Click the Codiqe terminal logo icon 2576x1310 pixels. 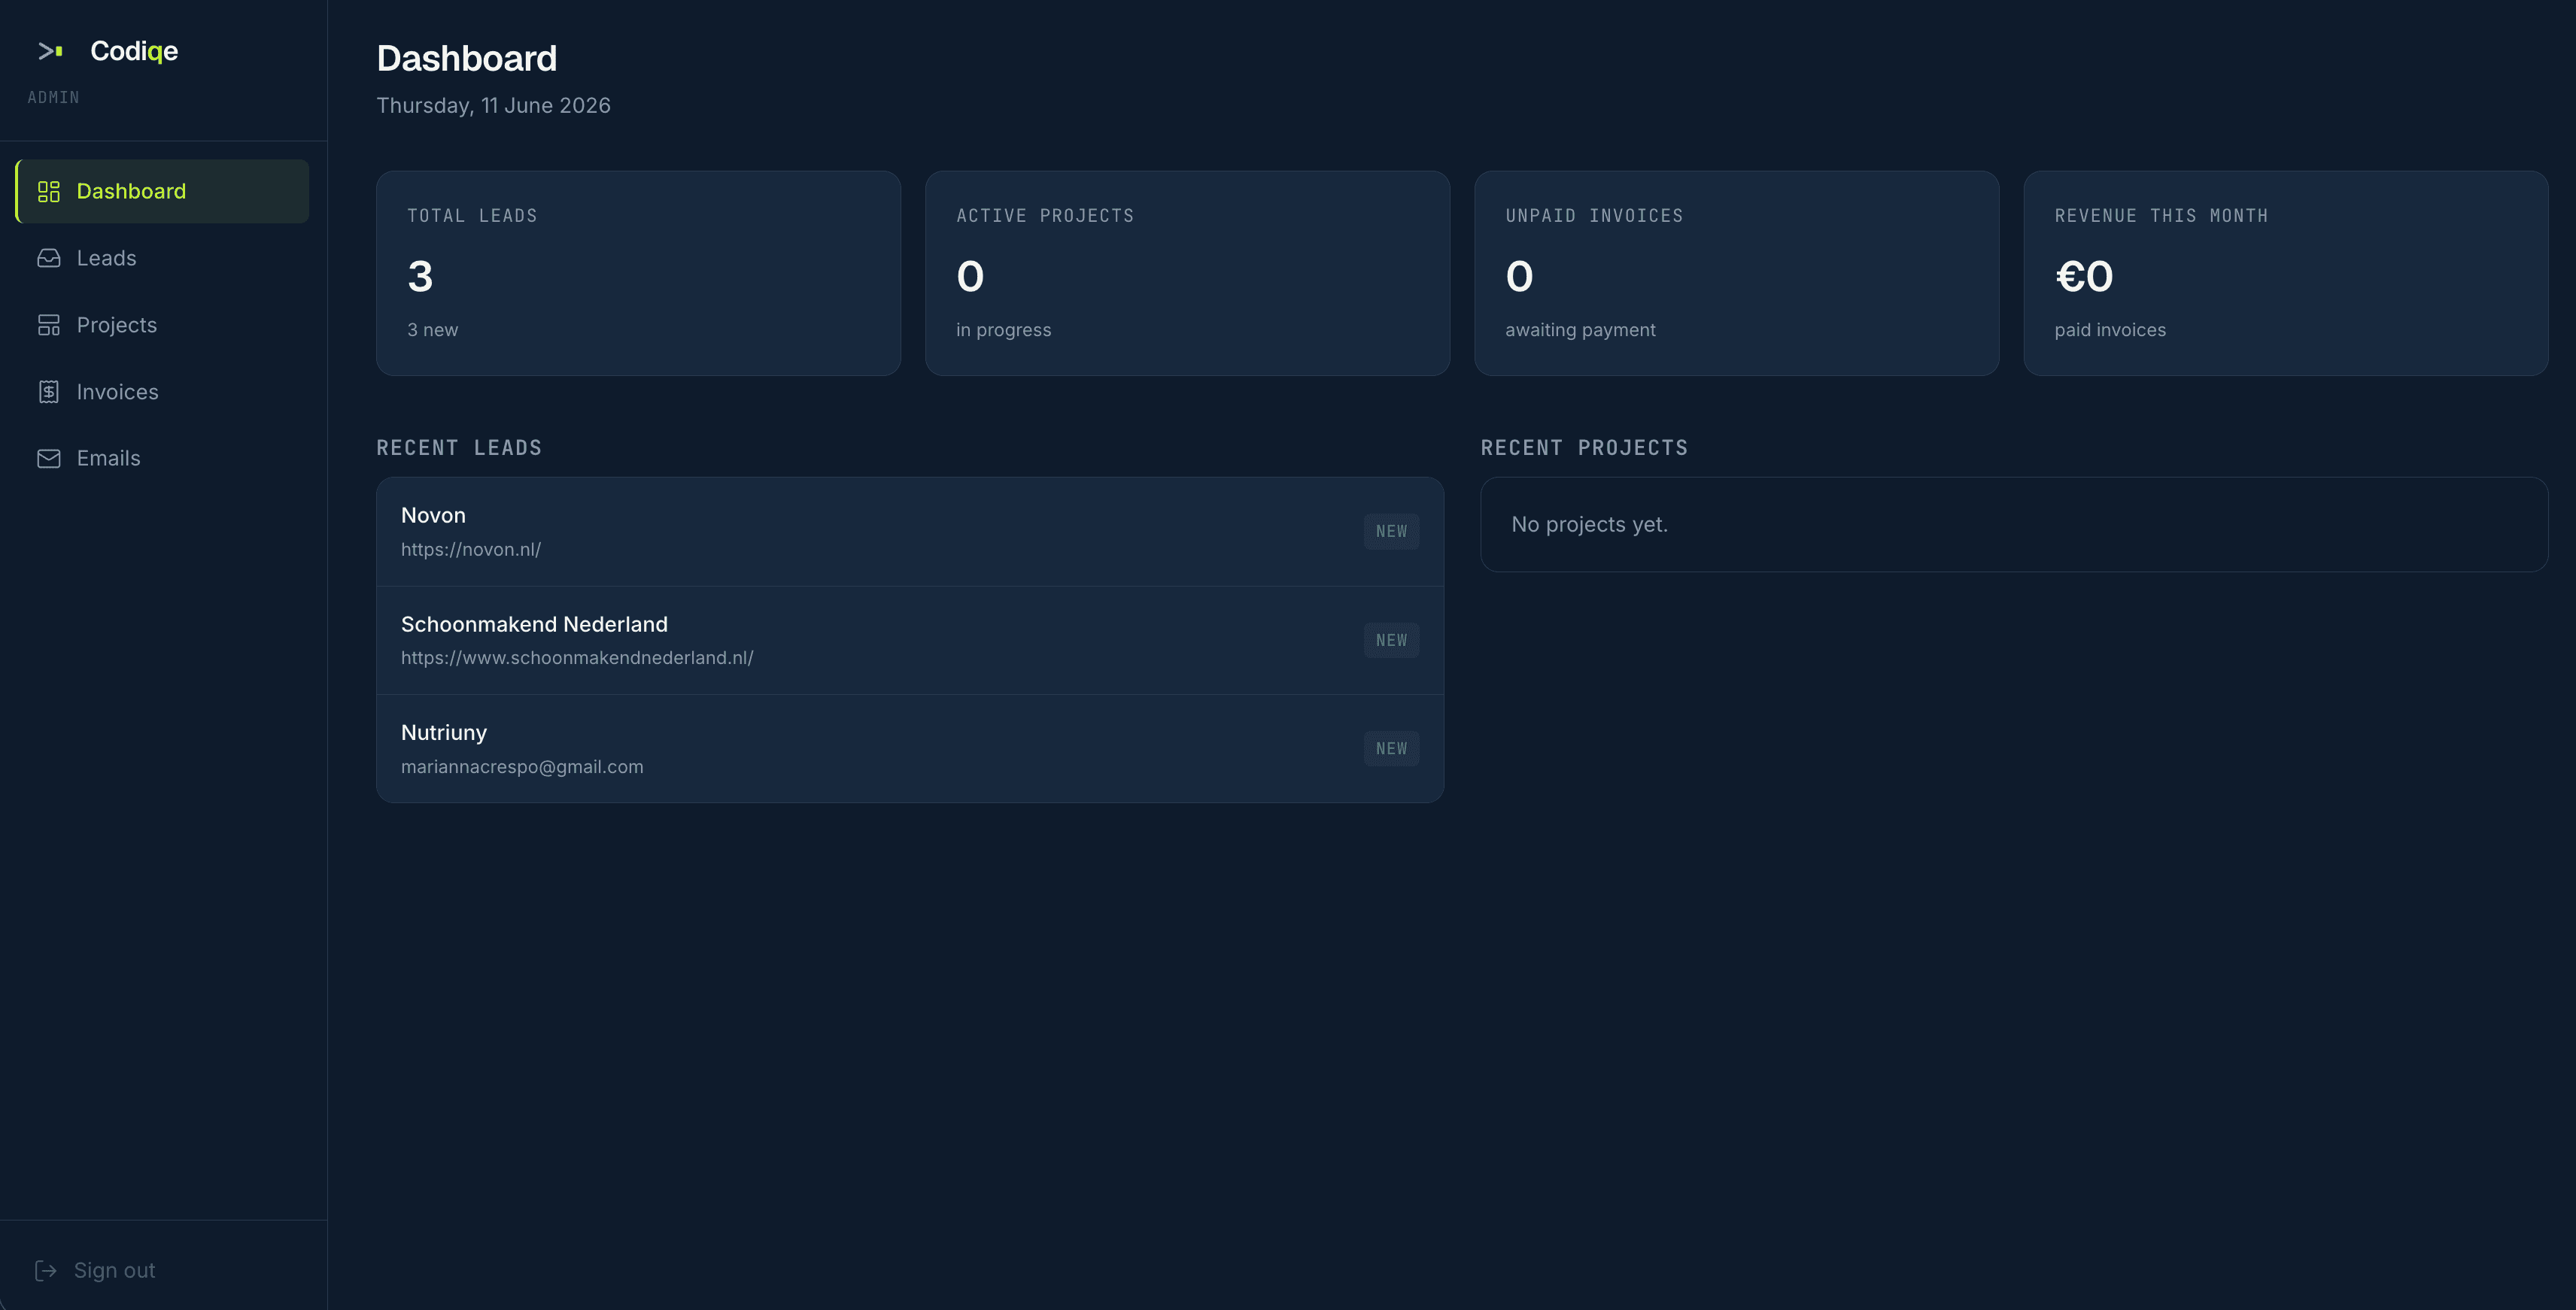(x=50, y=51)
